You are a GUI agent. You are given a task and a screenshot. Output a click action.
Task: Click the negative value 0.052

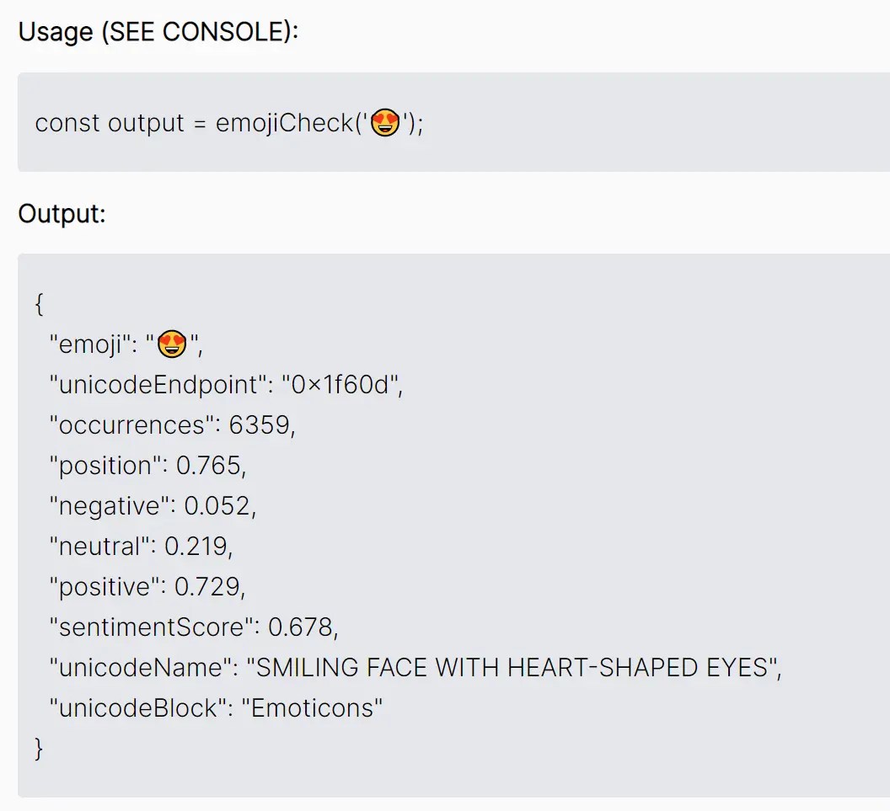217,506
